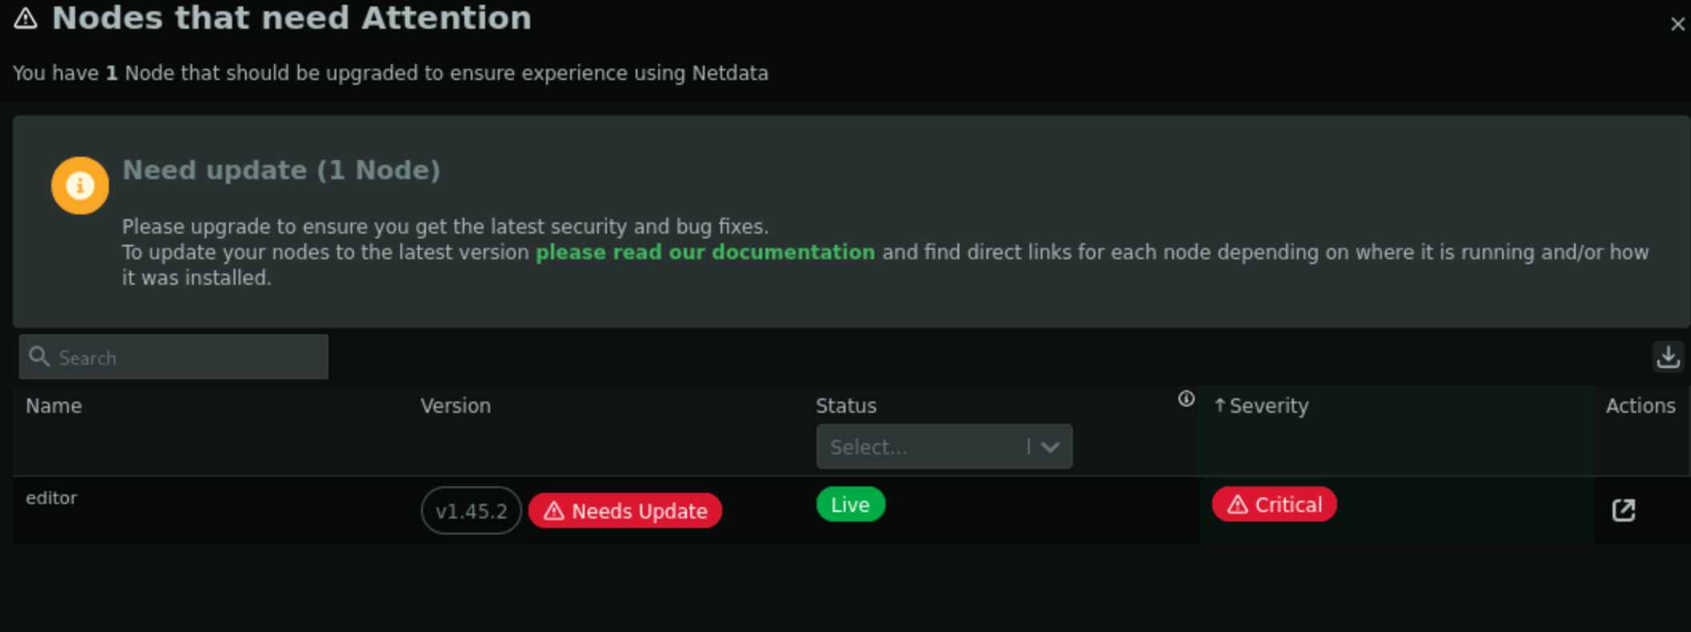Sort table by Name column
This screenshot has width=1691, height=632.
pyautogui.click(x=54, y=406)
